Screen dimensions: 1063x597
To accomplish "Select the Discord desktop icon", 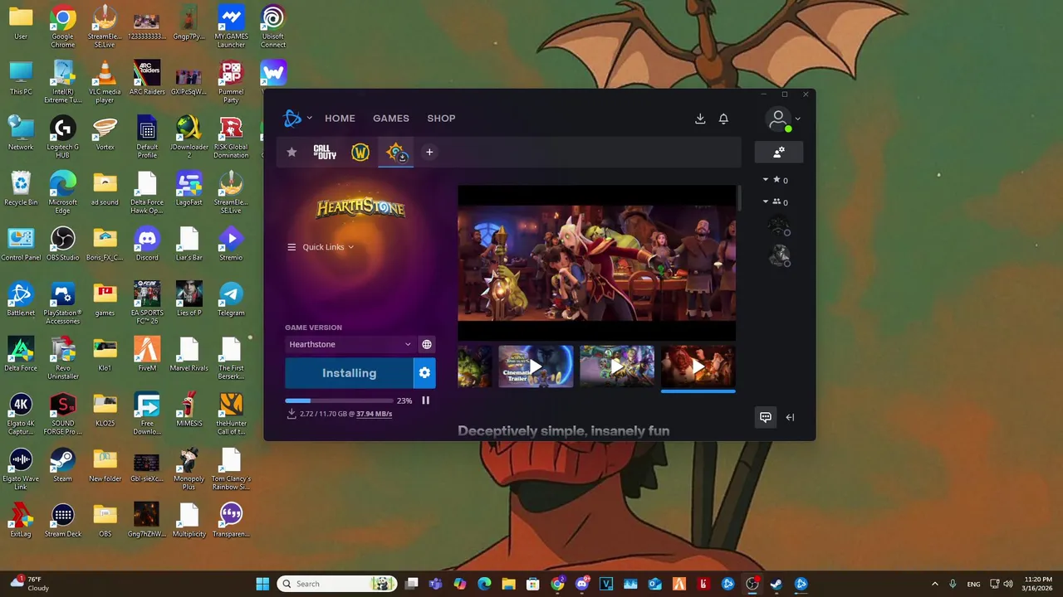I will click(147, 244).
